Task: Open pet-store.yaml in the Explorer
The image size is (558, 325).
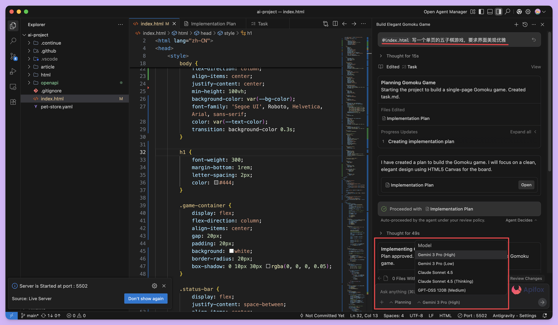Action: pyautogui.click(x=56, y=107)
